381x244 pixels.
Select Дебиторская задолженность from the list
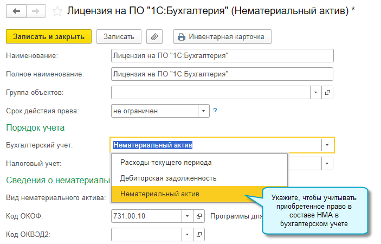click(169, 178)
